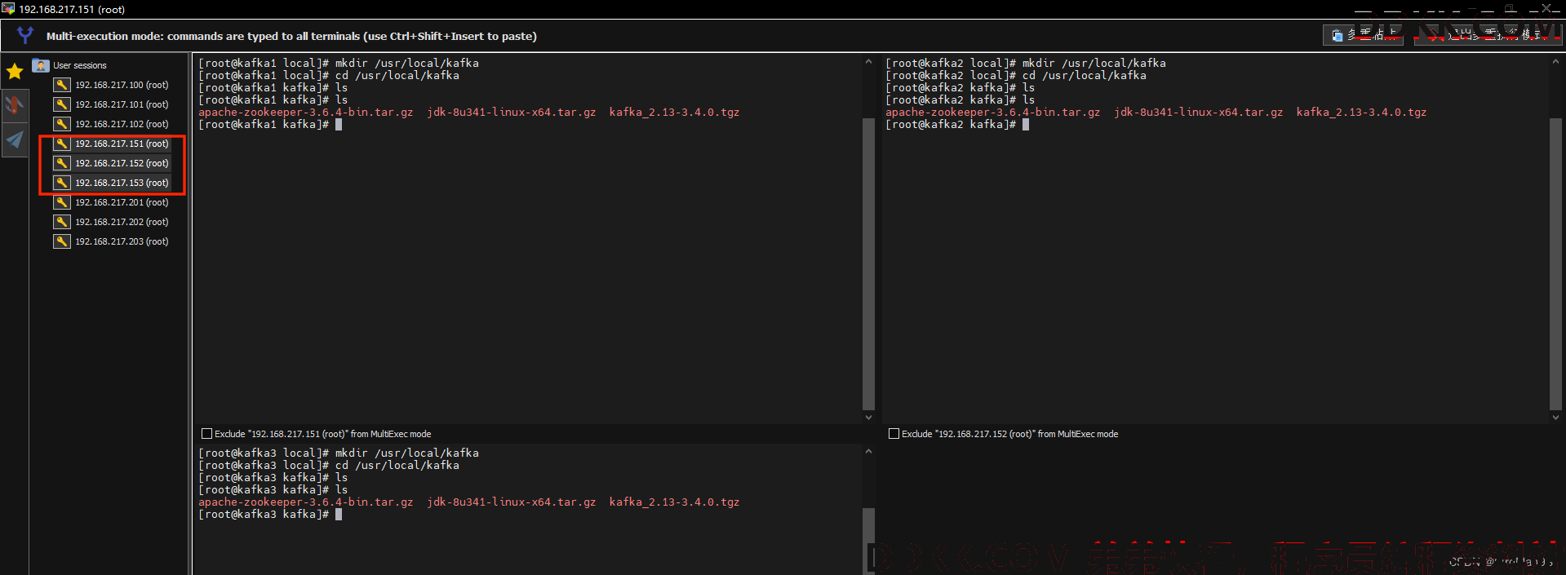The image size is (1566, 575).
Task: Open the Tools swiss-knife sidebar tab
Action: point(15,105)
